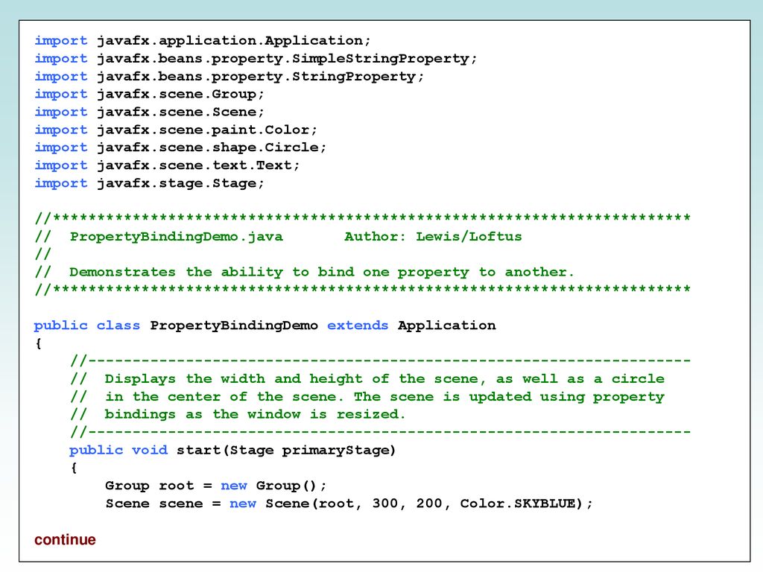Click the line 'import javafx.stage.Stage;'
Screen dimensions: 763x572
149,183
